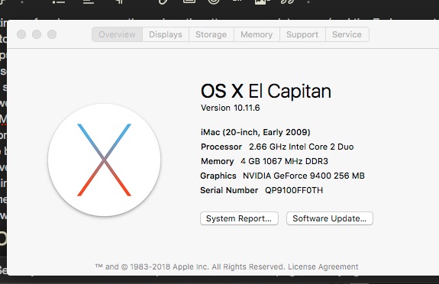
Task: Close the About This Mac window
Action: tap(21, 34)
